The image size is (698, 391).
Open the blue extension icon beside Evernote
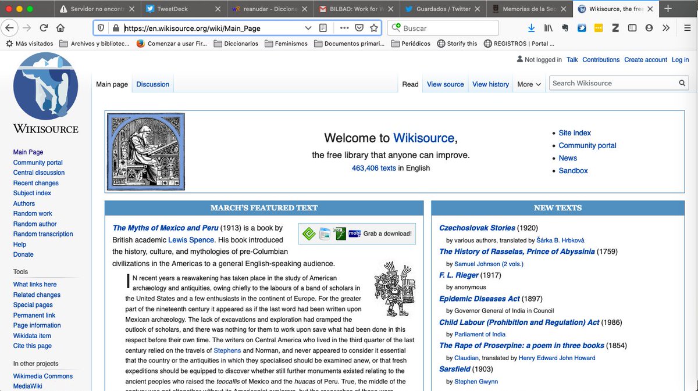[x=581, y=28]
